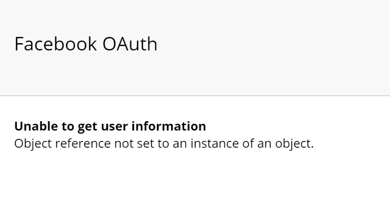Select the word Facebook in the heading
The height and width of the screenshot is (207, 390).
(55, 44)
